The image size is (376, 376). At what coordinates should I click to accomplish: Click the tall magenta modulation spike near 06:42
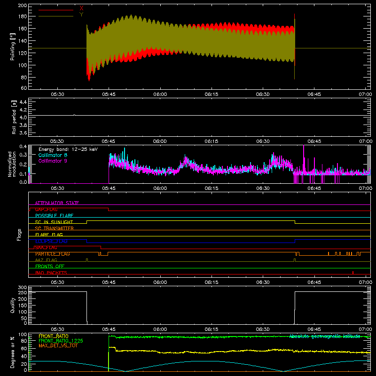(x=304, y=158)
